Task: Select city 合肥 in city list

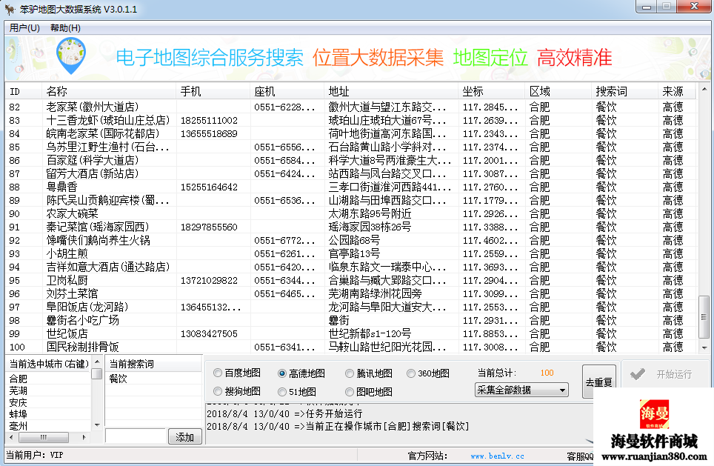Action: click(x=48, y=379)
